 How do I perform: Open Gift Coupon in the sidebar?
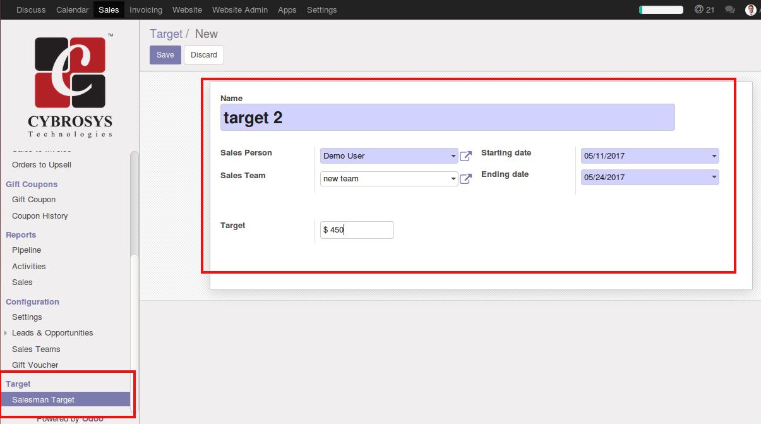click(x=34, y=200)
